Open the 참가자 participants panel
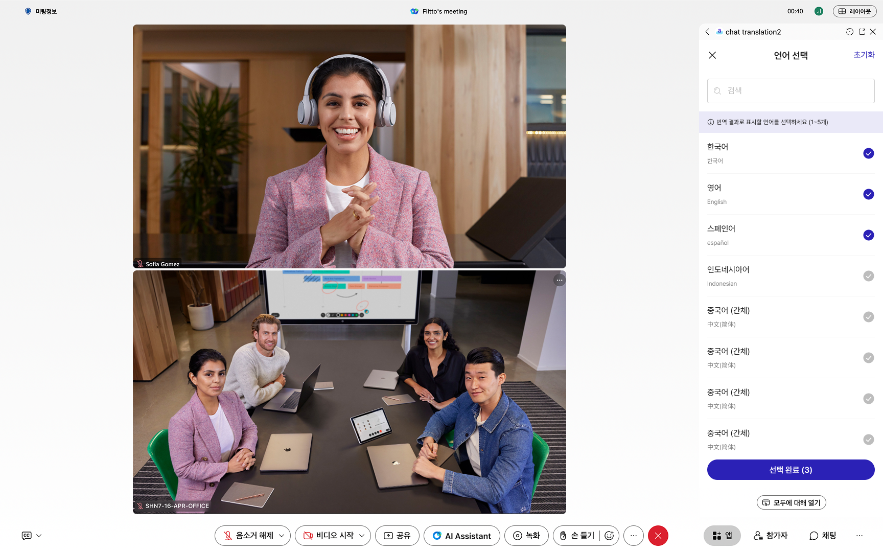Image resolution: width=883 pixels, height=552 pixels. click(x=771, y=536)
